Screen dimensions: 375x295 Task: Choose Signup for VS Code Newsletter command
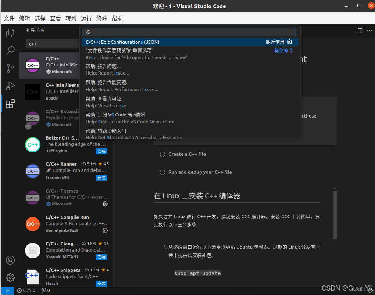(190, 118)
